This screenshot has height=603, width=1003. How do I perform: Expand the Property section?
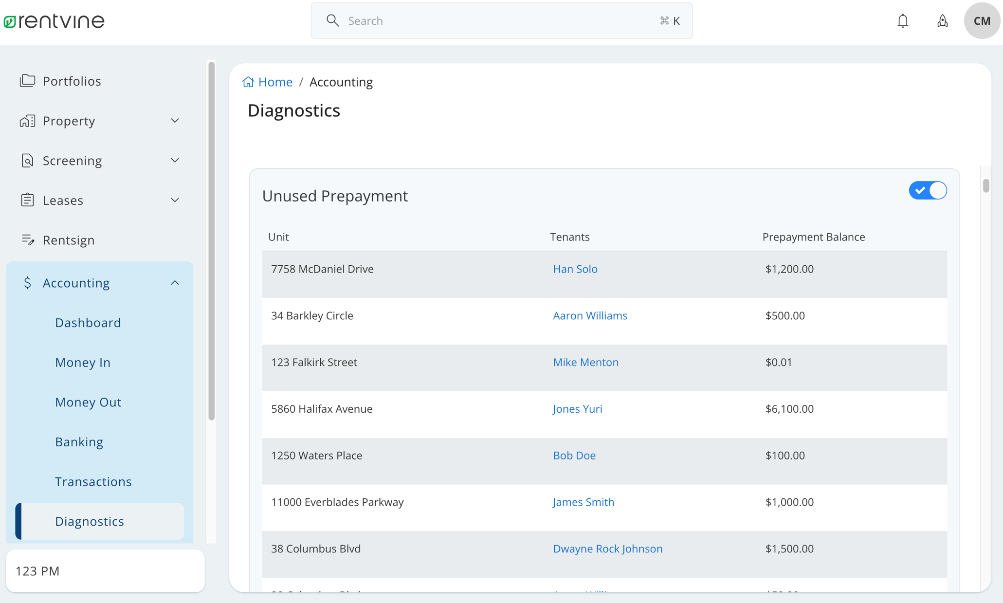click(x=174, y=120)
